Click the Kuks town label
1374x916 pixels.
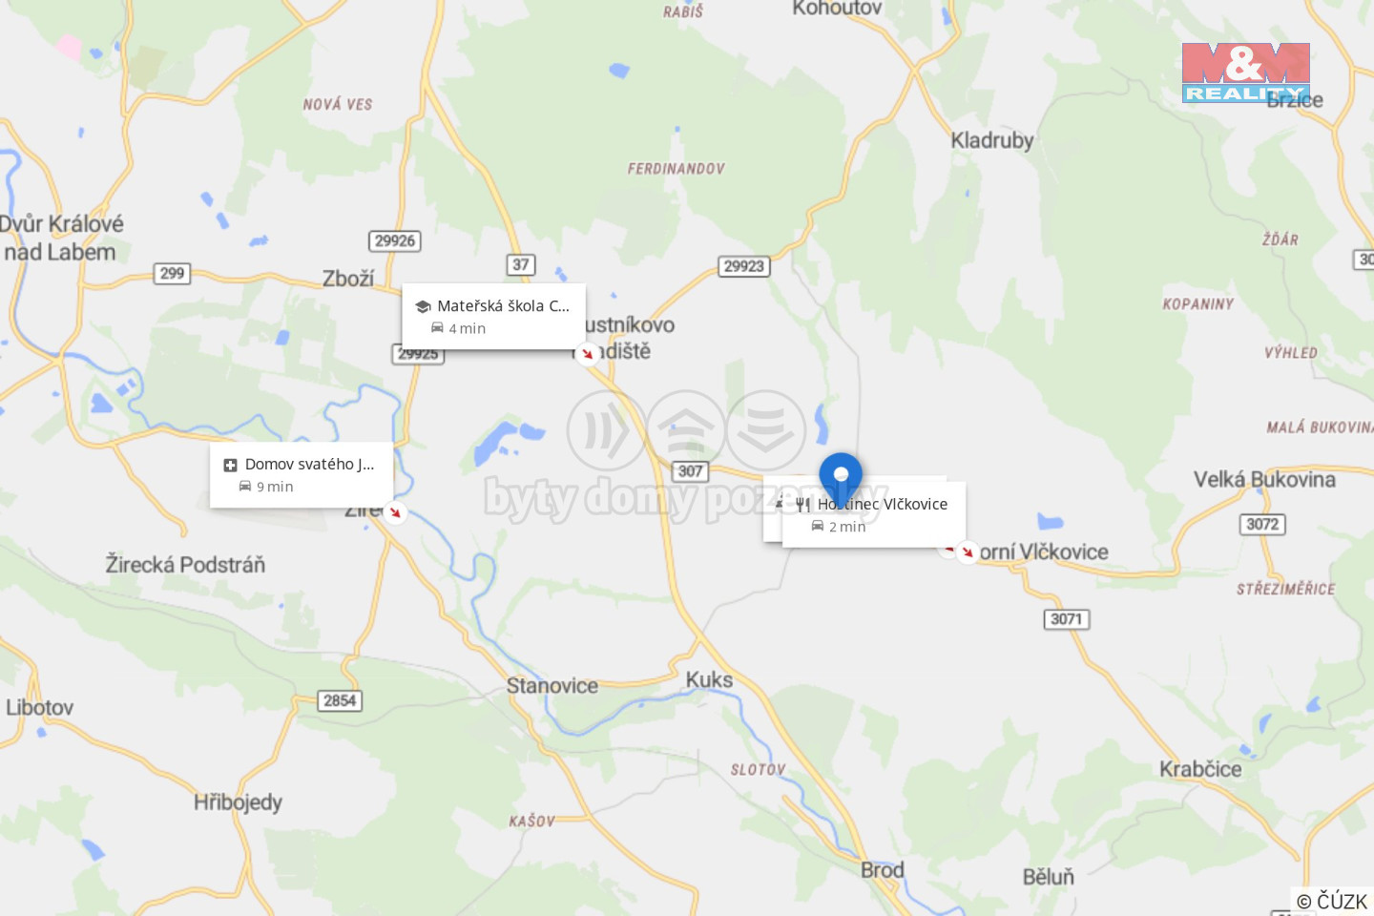[710, 680]
